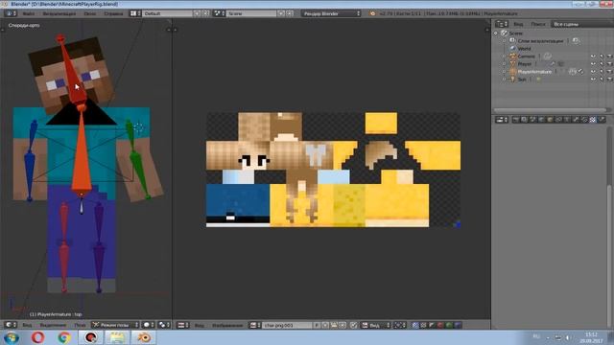Expand the Player row in the outliner
This screenshot has width=614, height=345.
click(505, 64)
